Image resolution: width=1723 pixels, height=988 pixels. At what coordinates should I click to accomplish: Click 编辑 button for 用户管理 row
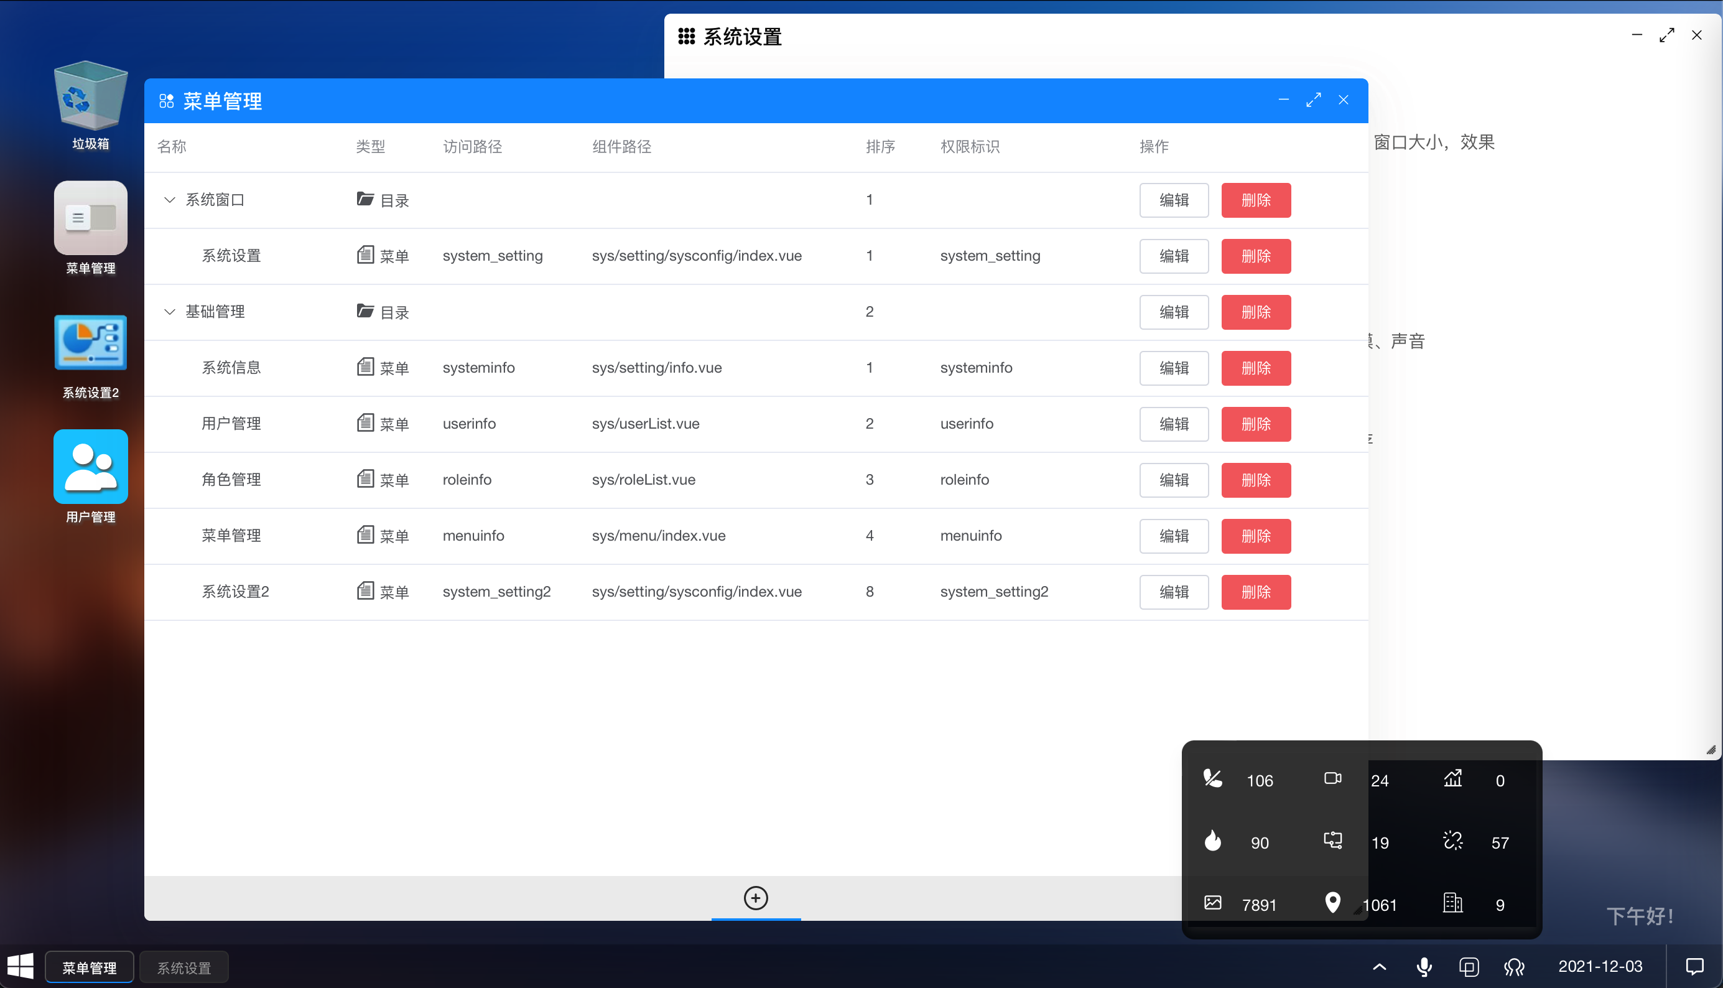point(1174,424)
